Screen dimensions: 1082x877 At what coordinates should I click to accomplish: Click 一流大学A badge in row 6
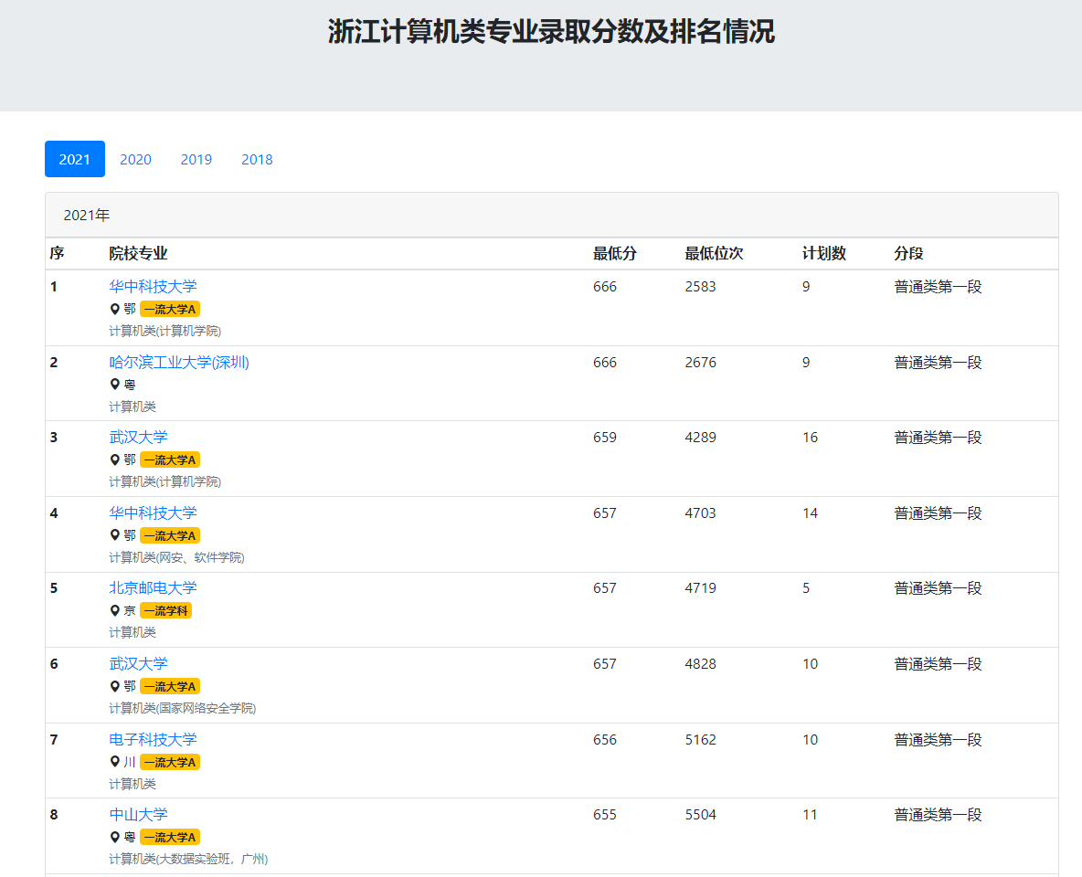click(x=170, y=687)
